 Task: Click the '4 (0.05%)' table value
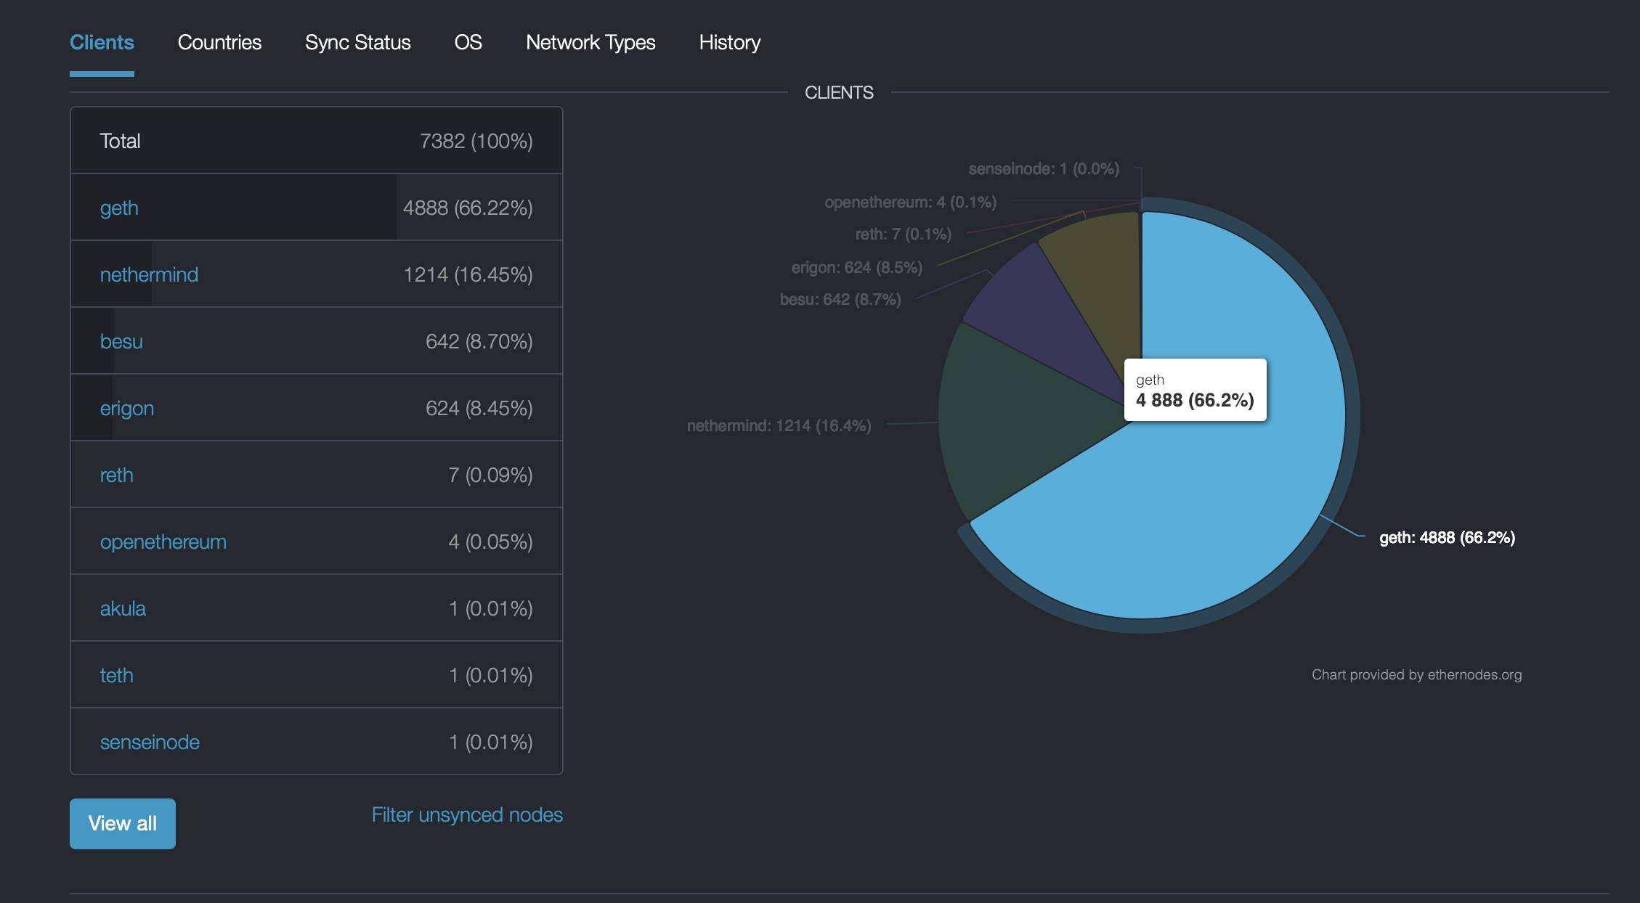490,542
